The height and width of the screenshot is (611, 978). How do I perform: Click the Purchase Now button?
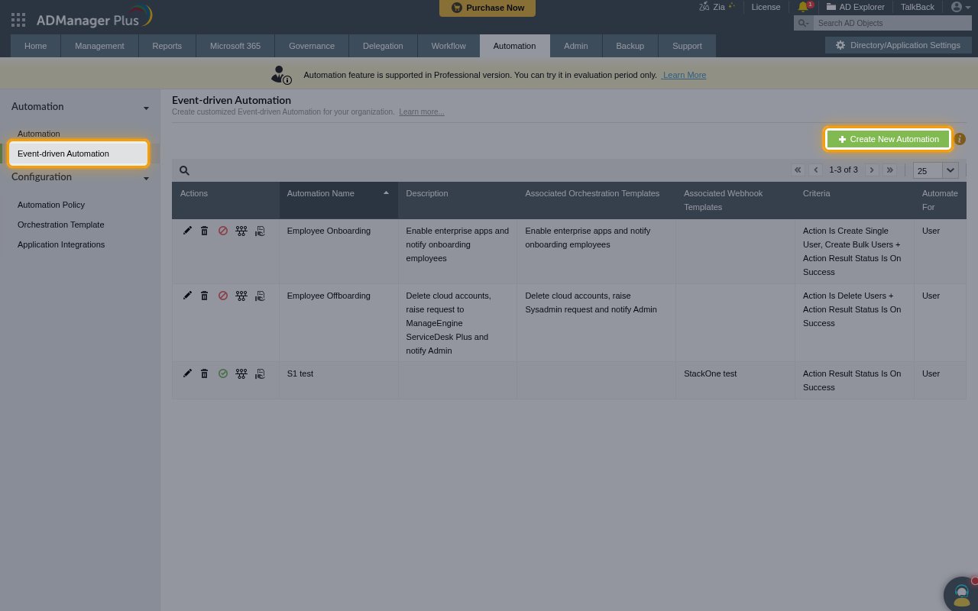[x=487, y=8]
